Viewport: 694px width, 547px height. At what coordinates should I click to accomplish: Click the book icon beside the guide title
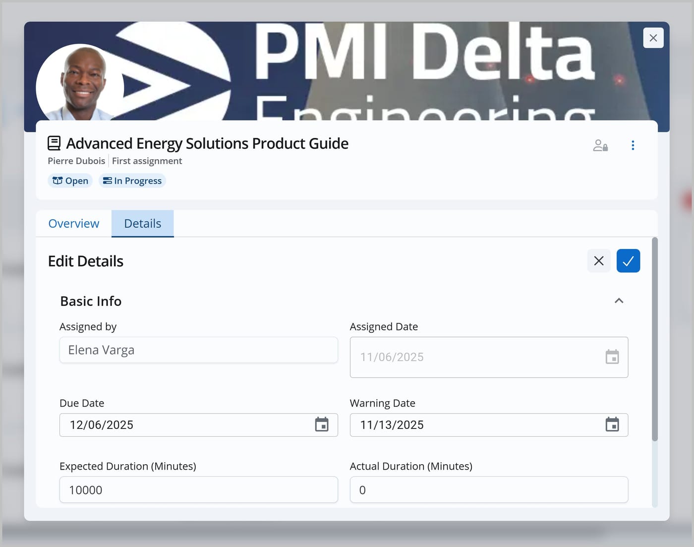[x=54, y=143]
